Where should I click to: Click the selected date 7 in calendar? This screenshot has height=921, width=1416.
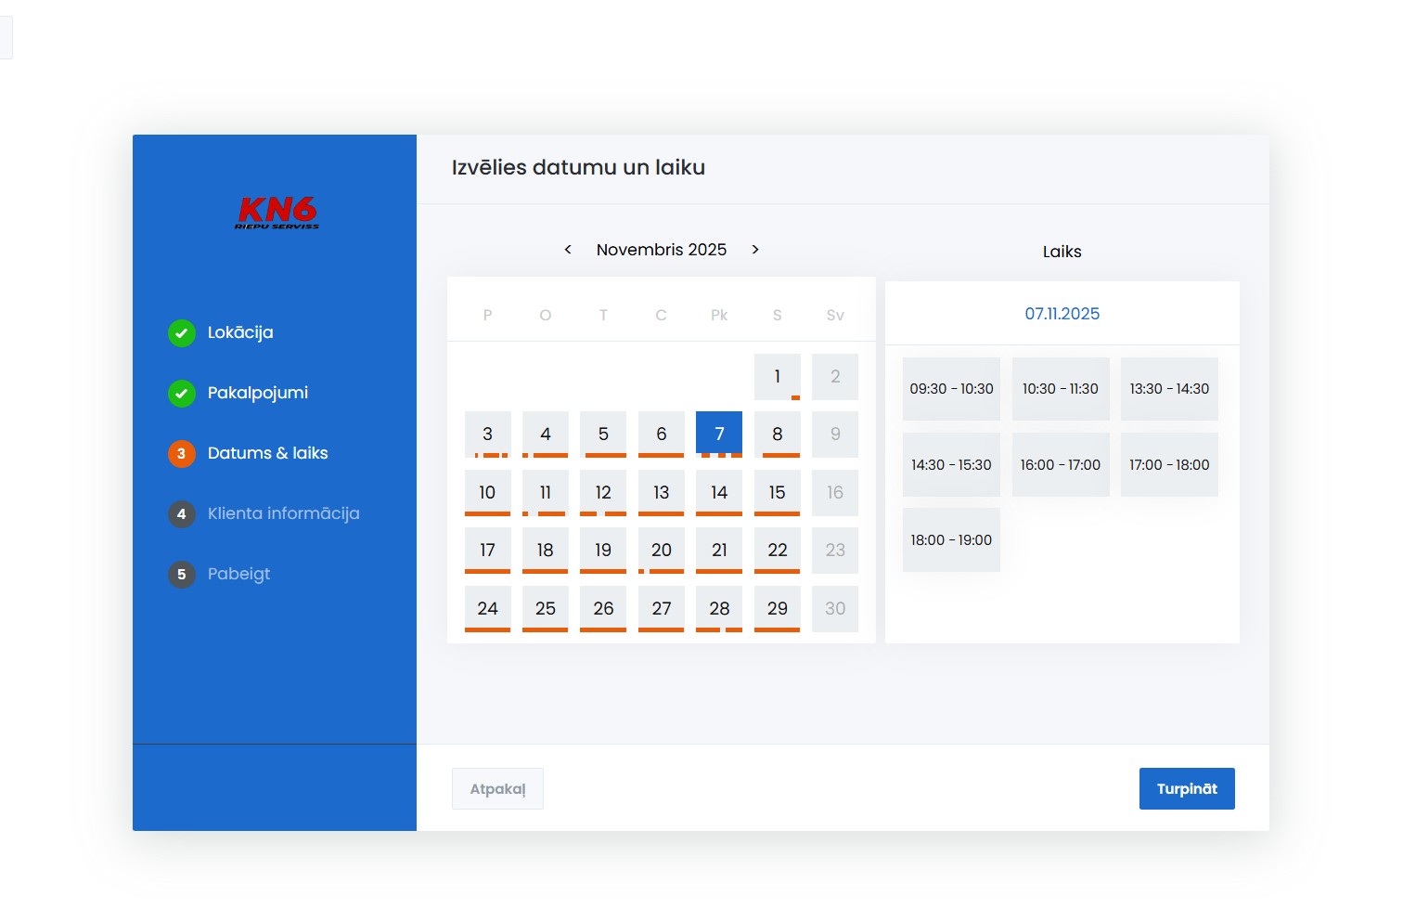pyautogui.click(x=719, y=434)
